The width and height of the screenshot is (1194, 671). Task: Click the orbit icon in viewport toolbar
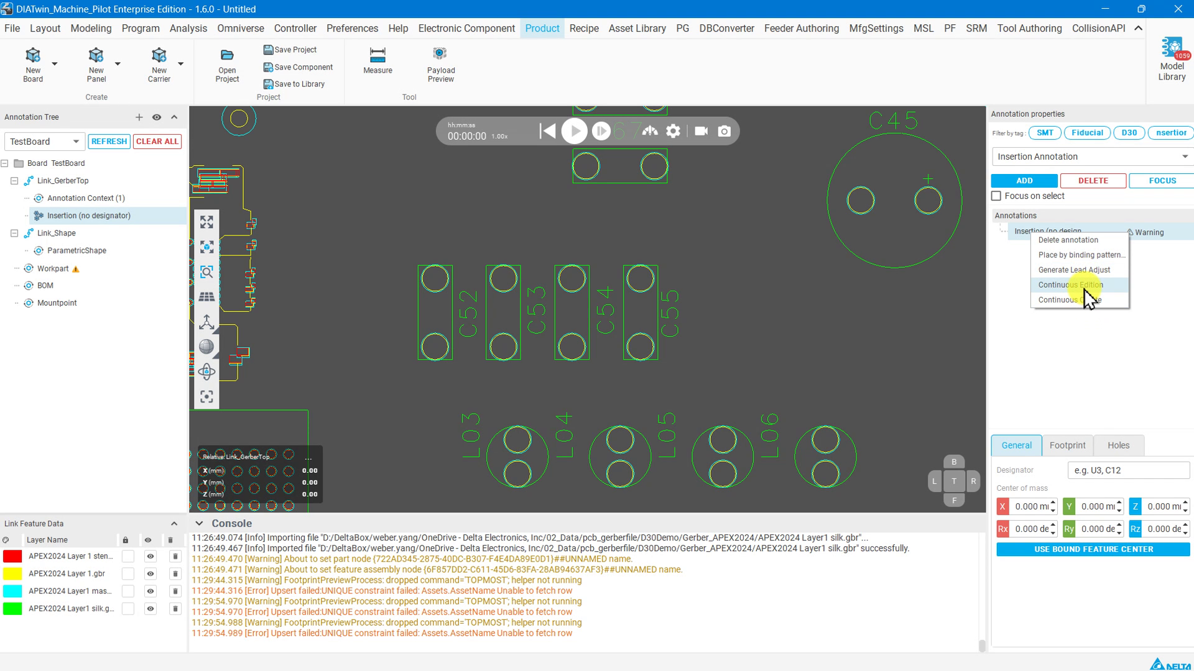[x=206, y=372]
